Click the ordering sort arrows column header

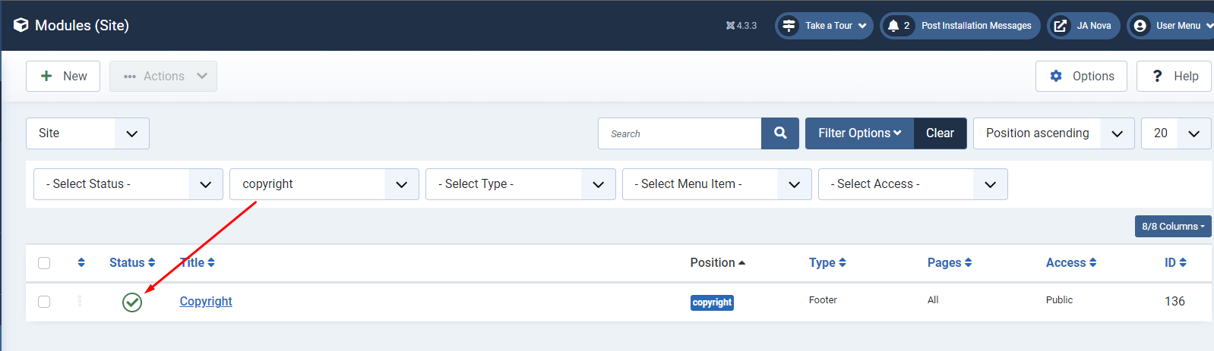(x=81, y=262)
